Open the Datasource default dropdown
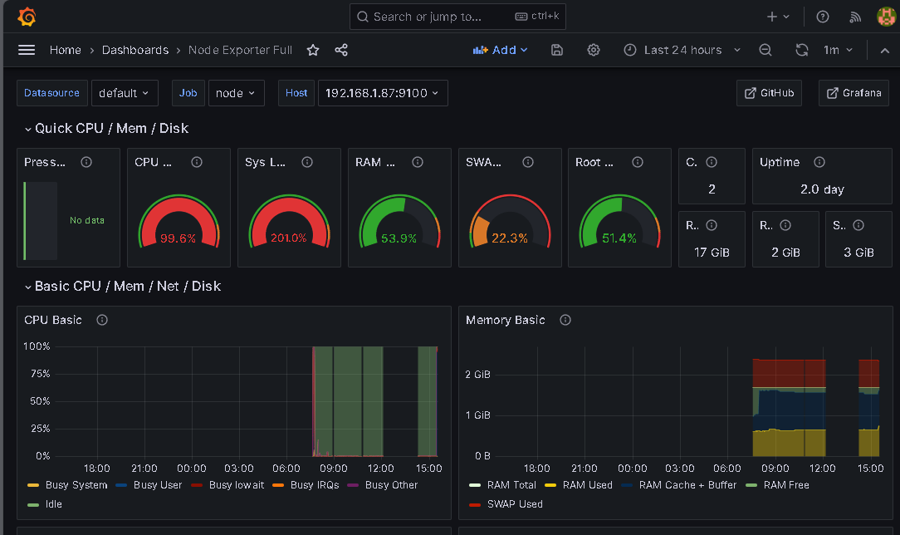This screenshot has width=900, height=535. tap(125, 93)
